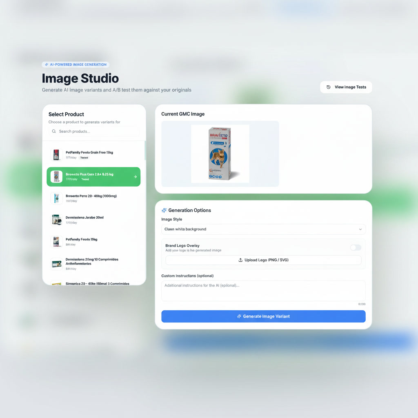Click the upload icon on logo button
The height and width of the screenshot is (418, 418).
(240, 260)
